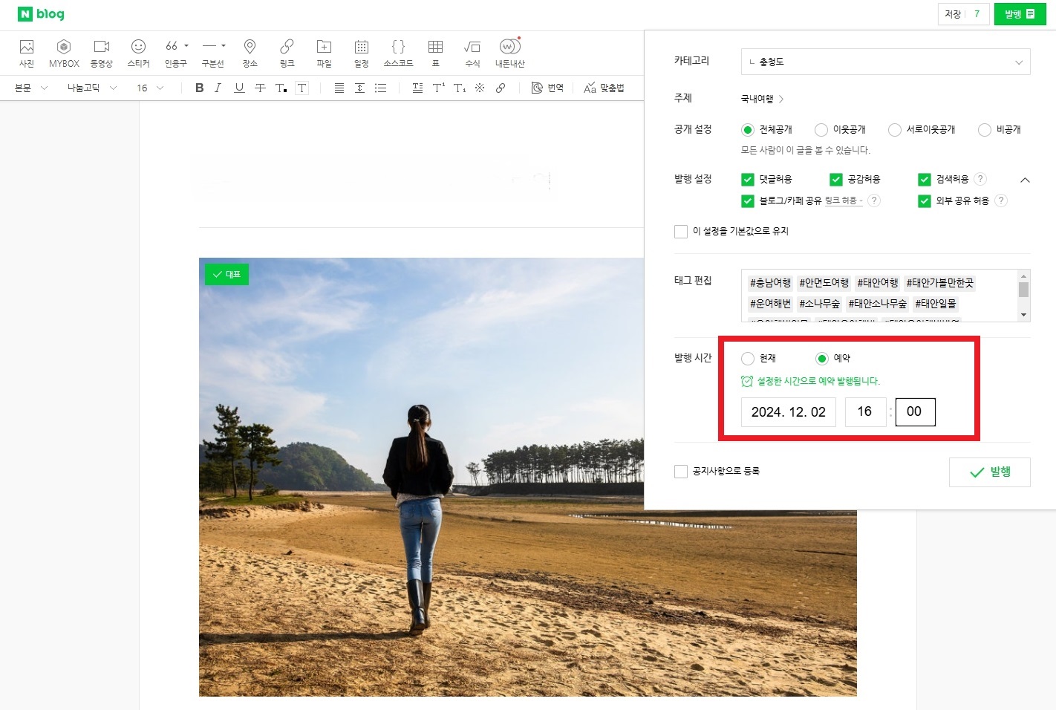This screenshot has width=1056, height=710.
Task: Open text color picker
Action: pos(281,88)
